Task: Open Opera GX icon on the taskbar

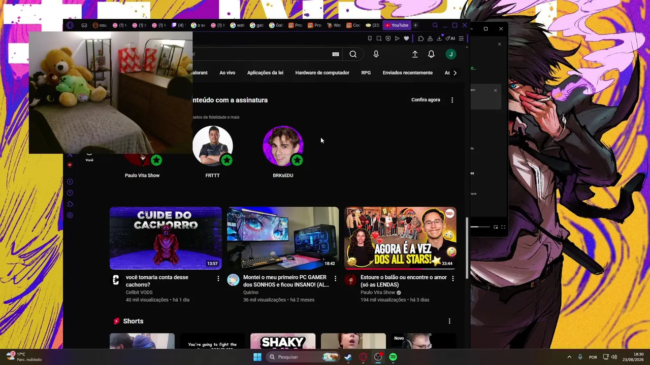Action: (x=363, y=357)
